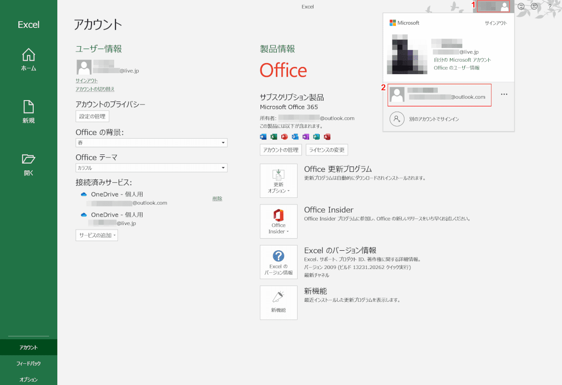Open the more options ellipsis for outlook.com account

(504, 94)
